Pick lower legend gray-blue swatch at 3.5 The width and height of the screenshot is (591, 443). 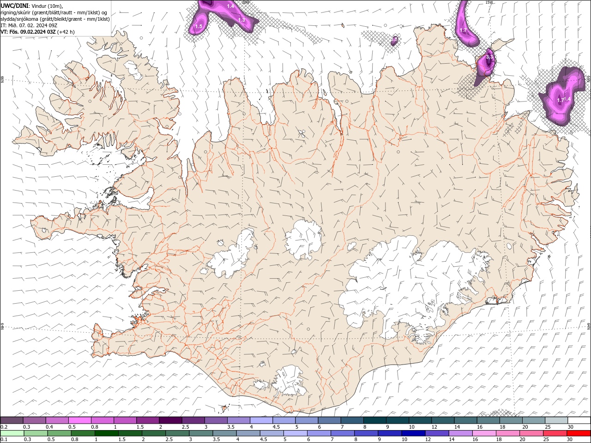[224, 433]
